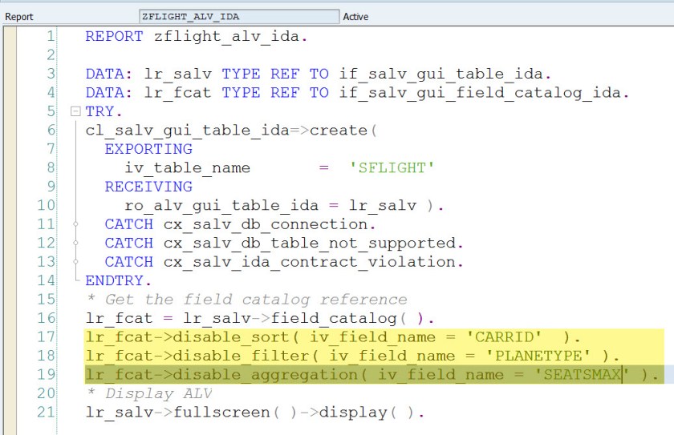The height and width of the screenshot is (435, 674).
Task: Click the 'RECEIVING' keyword
Action: click(148, 187)
